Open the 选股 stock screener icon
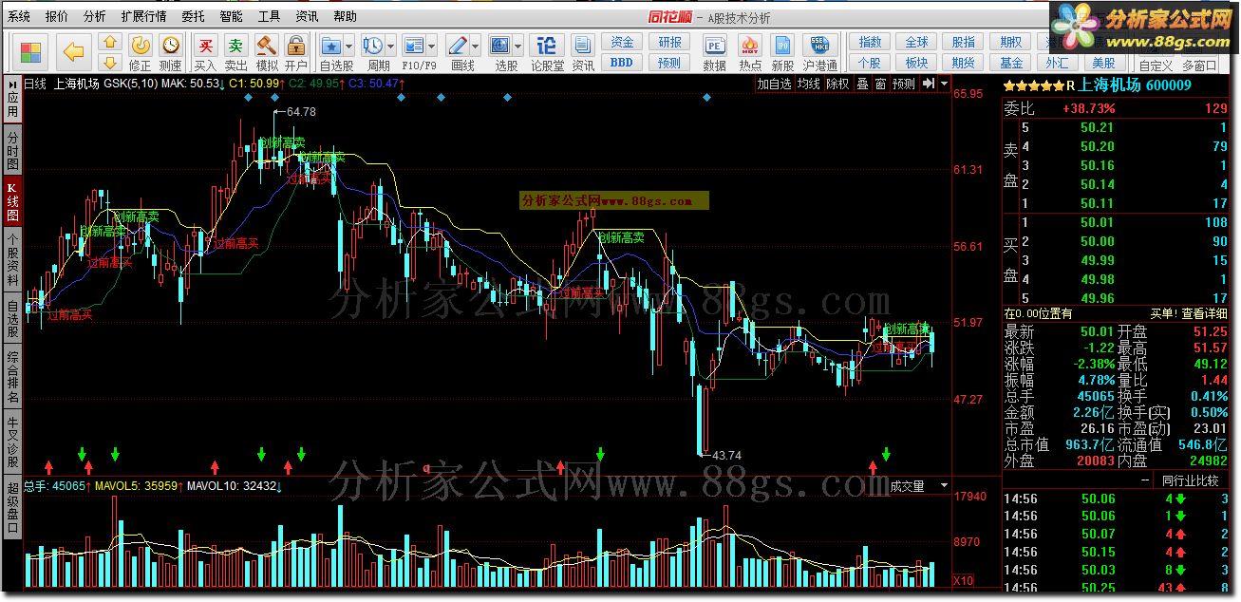 500,46
